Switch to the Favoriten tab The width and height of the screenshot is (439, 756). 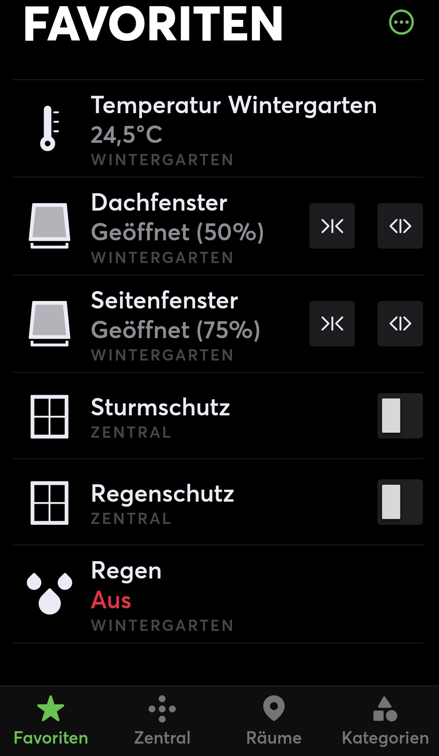click(x=51, y=720)
